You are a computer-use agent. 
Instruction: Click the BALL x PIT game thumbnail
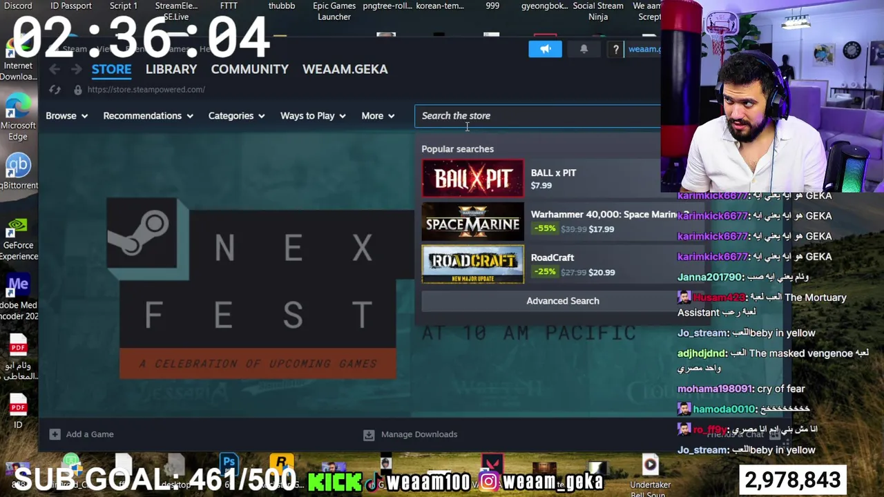coord(473,179)
